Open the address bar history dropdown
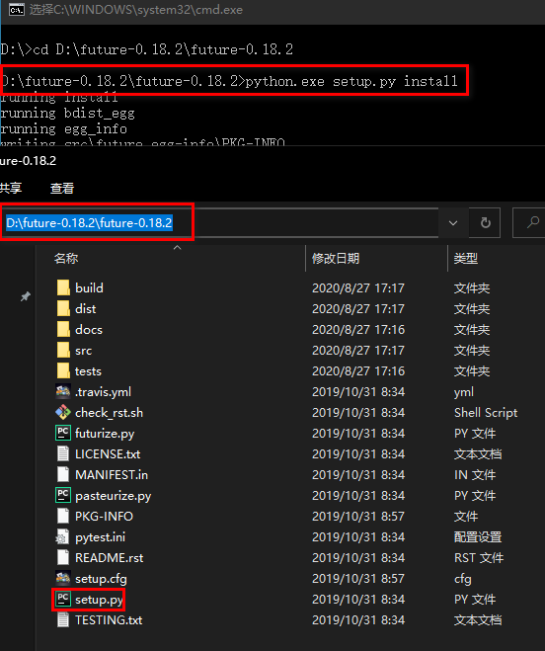This screenshot has width=545, height=651. 453,223
